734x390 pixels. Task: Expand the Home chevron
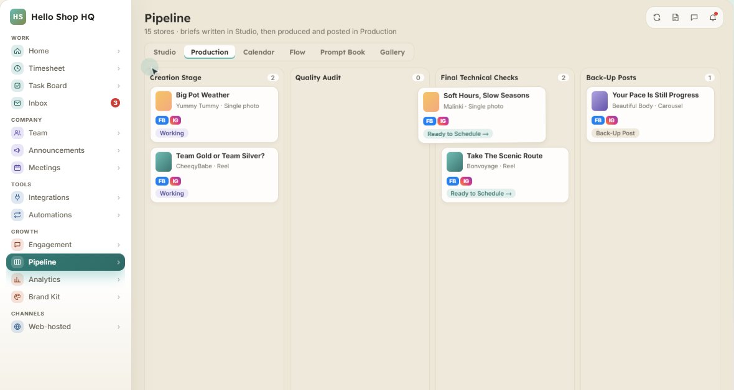pos(118,51)
